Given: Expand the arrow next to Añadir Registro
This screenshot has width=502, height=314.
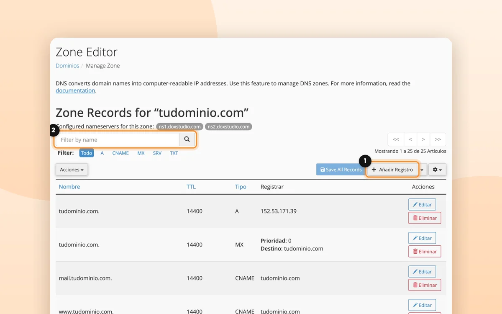Looking at the screenshot, I should [x=422, y=170].
